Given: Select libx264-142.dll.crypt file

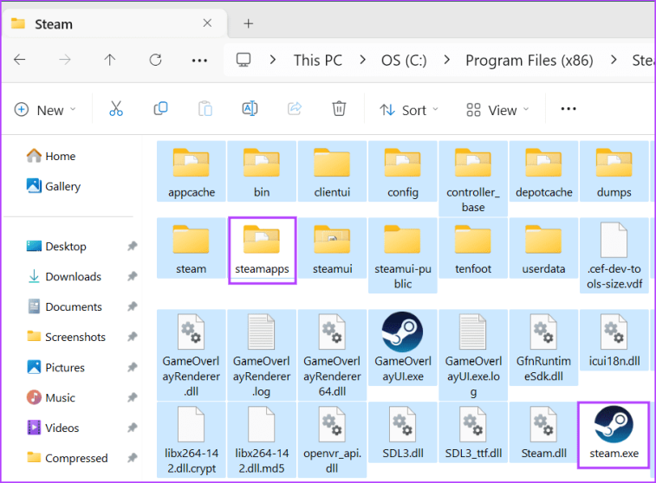Looking at the screenshot, I should tap(192, 440).
